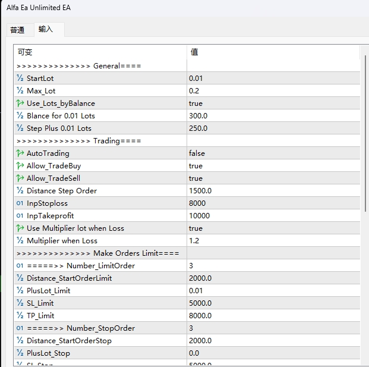This screenshot has height=367, width=369.
Task: Click the AutoTrading boolean arrow icon
Action: tap(20, 153)
